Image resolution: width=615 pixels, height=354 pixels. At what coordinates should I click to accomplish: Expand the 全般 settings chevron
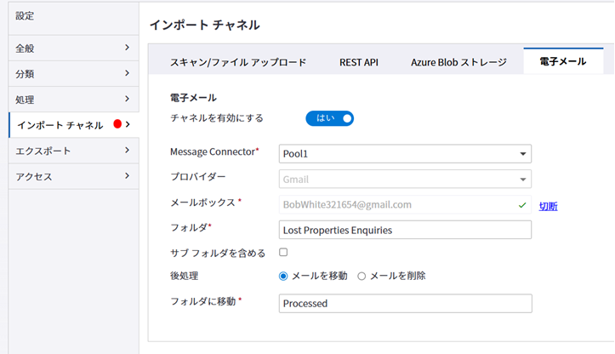tap(127, 48)
